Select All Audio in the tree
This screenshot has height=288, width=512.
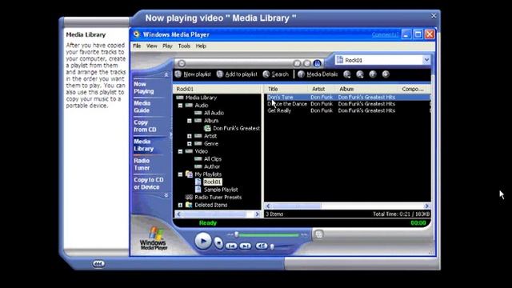(x=214, y=113)
